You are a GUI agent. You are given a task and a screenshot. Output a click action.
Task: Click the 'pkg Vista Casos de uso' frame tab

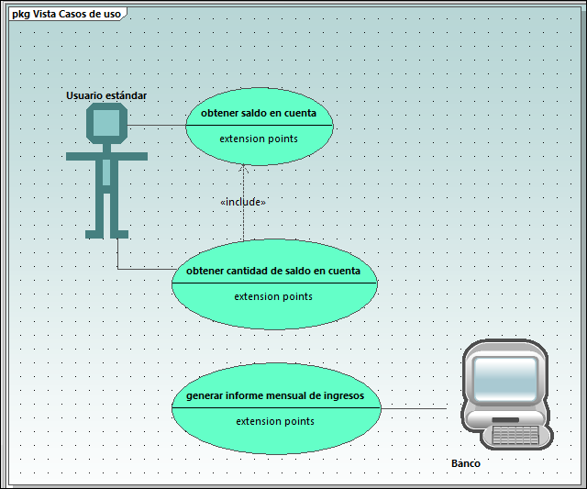[67, 15]
